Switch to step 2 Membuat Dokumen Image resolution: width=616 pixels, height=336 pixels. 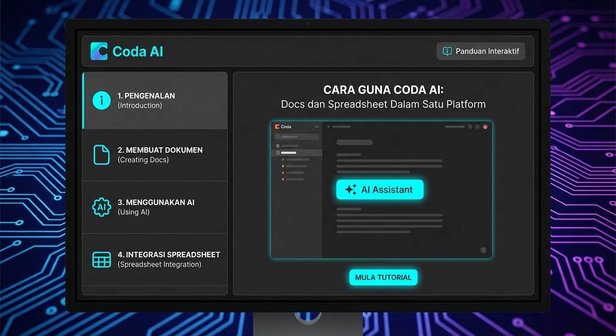click(x=154, y=154)
